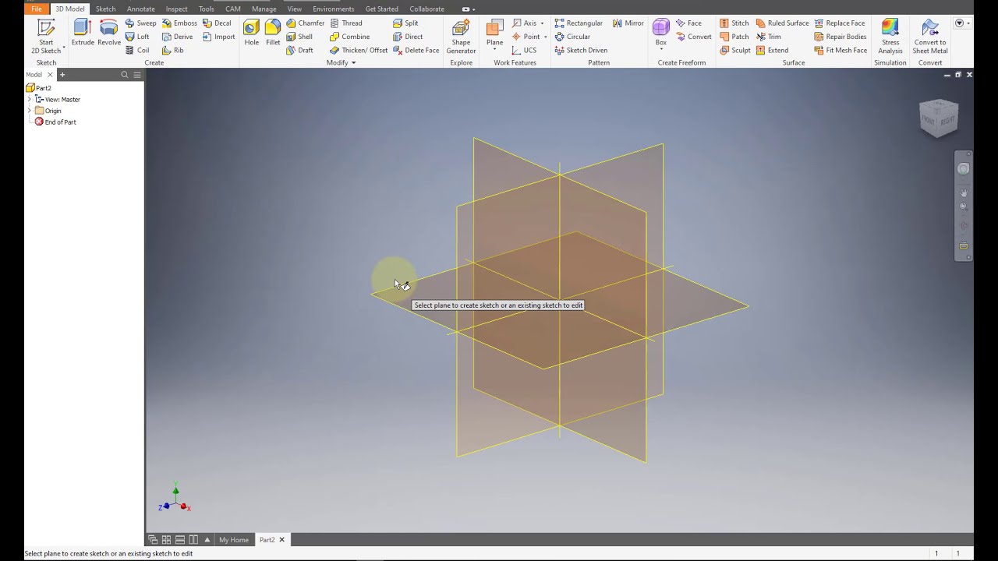The width and height of the screenshot is (998, 561).
Task: Open the Modify panel dropdown
Action: coord(341,62)
